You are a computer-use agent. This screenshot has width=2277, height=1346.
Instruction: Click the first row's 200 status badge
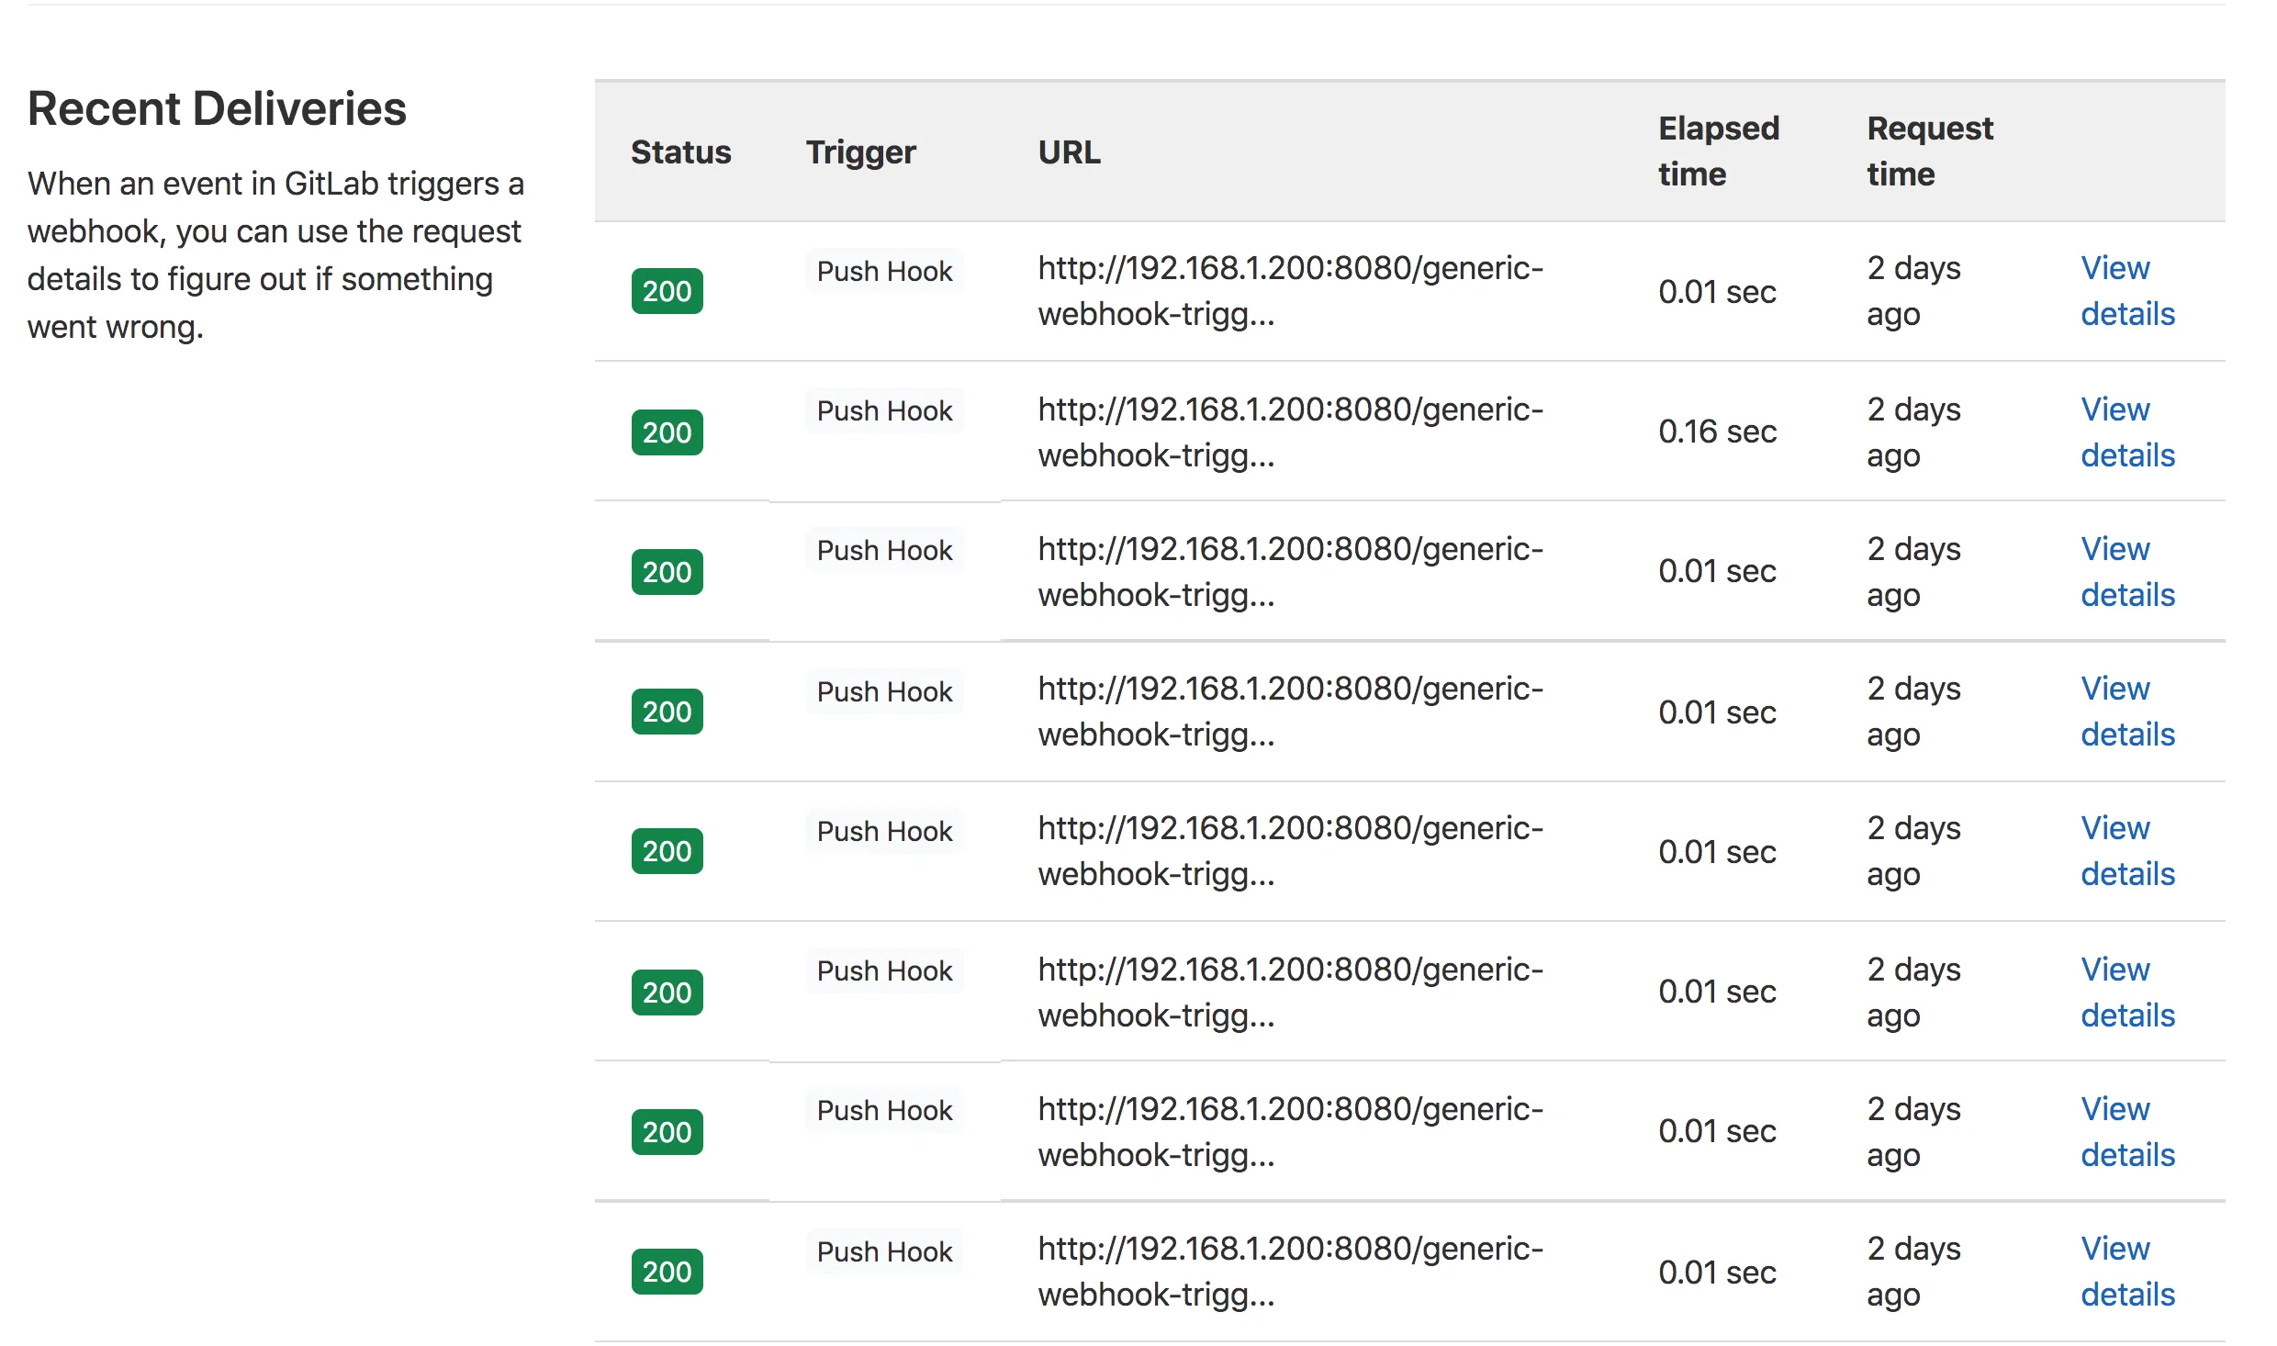(x=667, y=291)
